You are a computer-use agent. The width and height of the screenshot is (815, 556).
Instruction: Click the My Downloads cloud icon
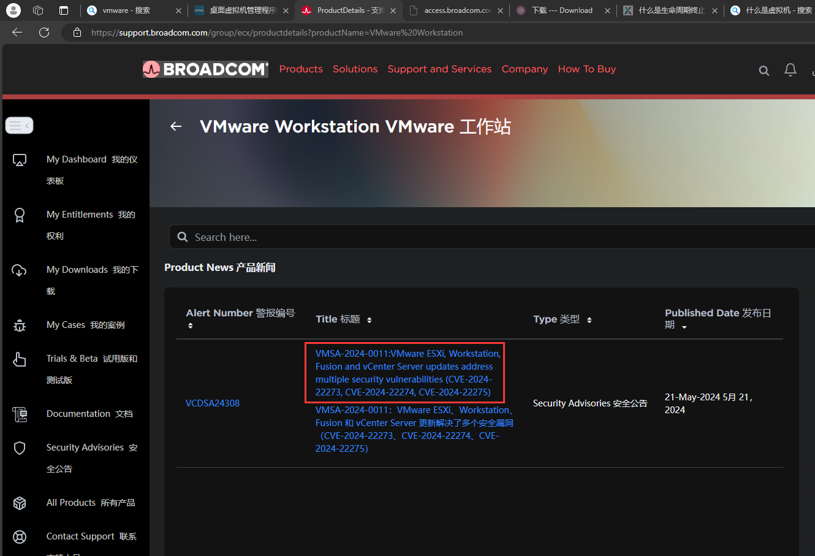point(20,270)
